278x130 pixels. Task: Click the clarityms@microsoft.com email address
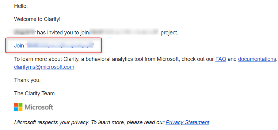coord(44,67)
